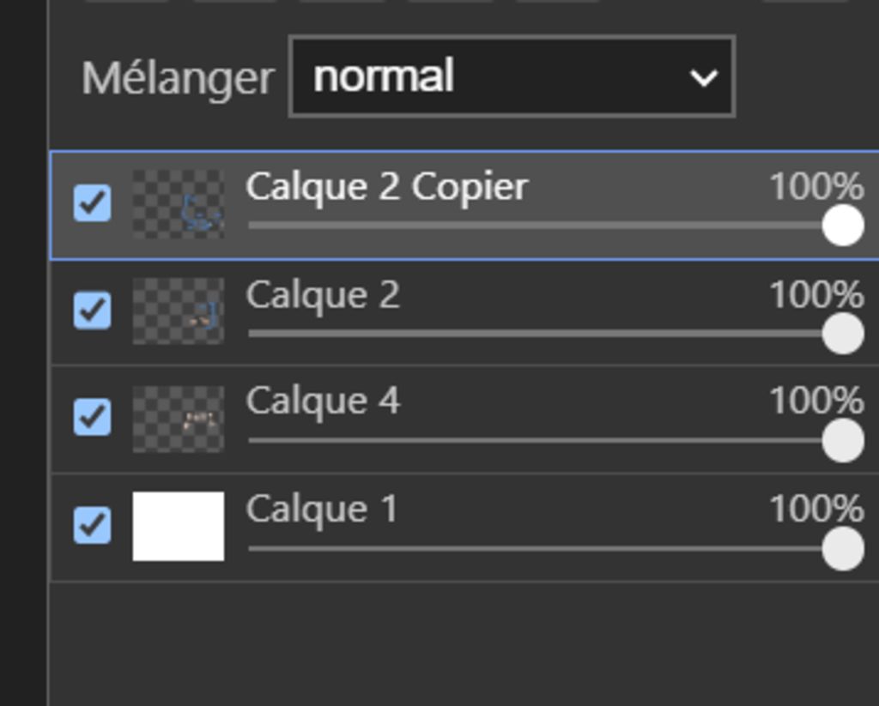
Task: Disable the Calque 1 layer checkbox
Action: 92,525
